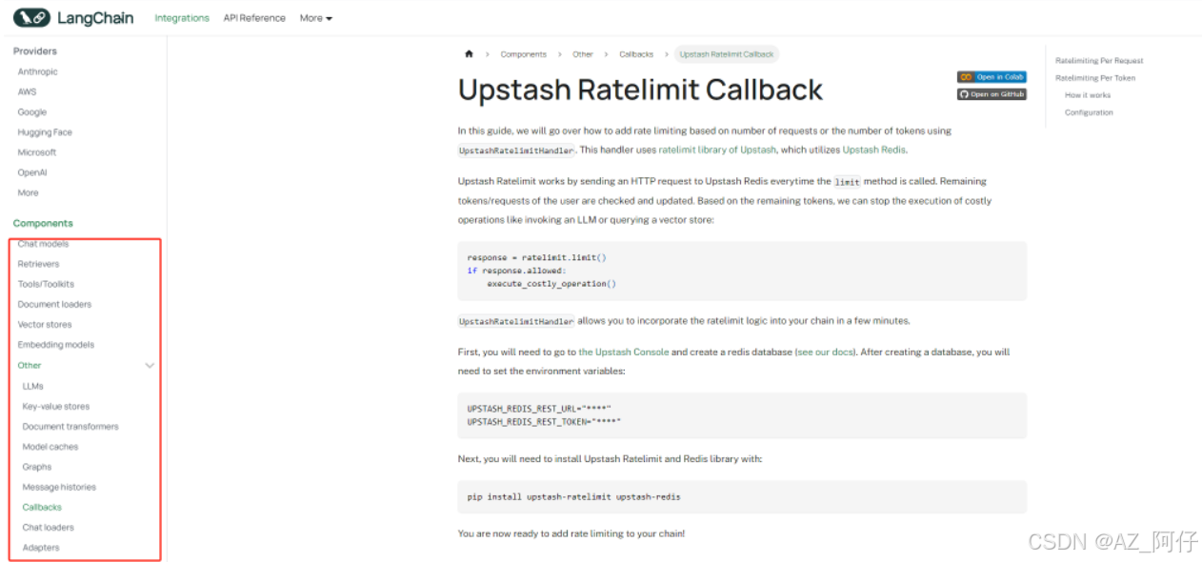Jump to Ratelimiting Per Token section
Screen dimensions: 1202x562
pos(1095,78)
